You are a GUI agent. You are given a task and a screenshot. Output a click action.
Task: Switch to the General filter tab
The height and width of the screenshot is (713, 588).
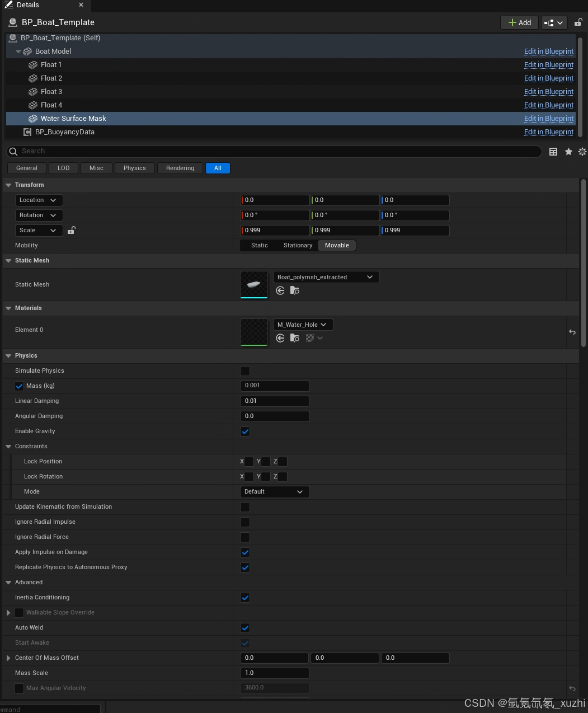click(x=27, y=168)
